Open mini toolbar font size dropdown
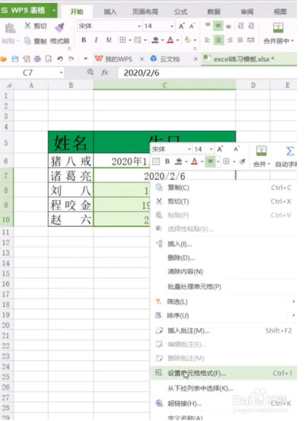305x421 pixels. (x=211, y=149)
